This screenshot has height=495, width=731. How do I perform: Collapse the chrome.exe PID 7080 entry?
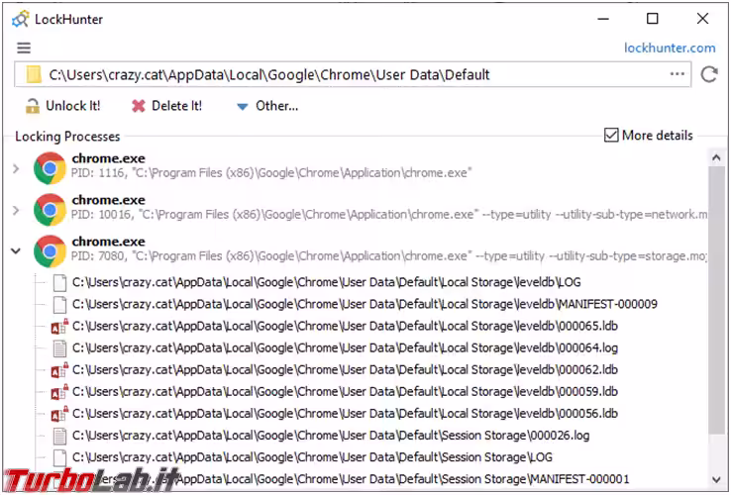16,251
